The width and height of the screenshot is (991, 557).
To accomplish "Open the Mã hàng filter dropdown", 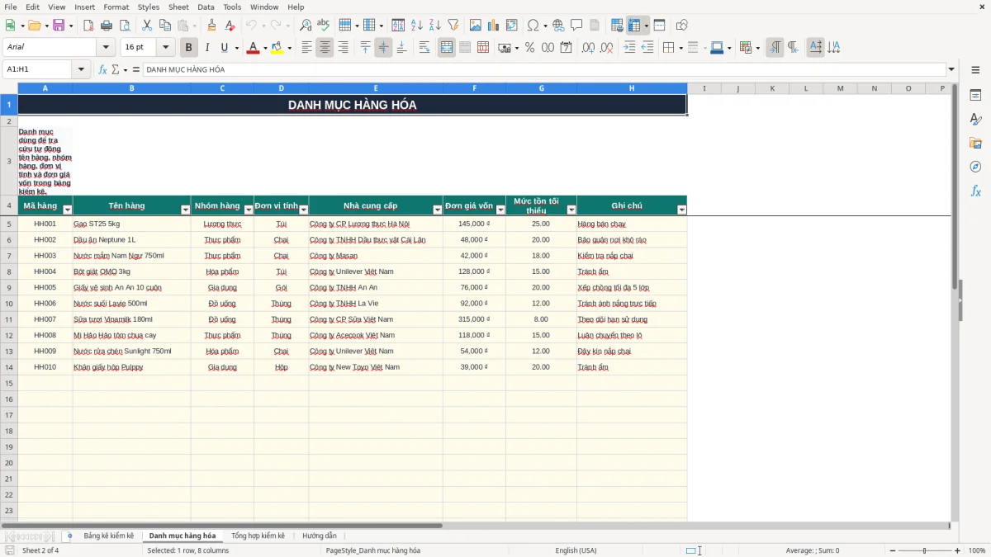I will pos(68,210).
